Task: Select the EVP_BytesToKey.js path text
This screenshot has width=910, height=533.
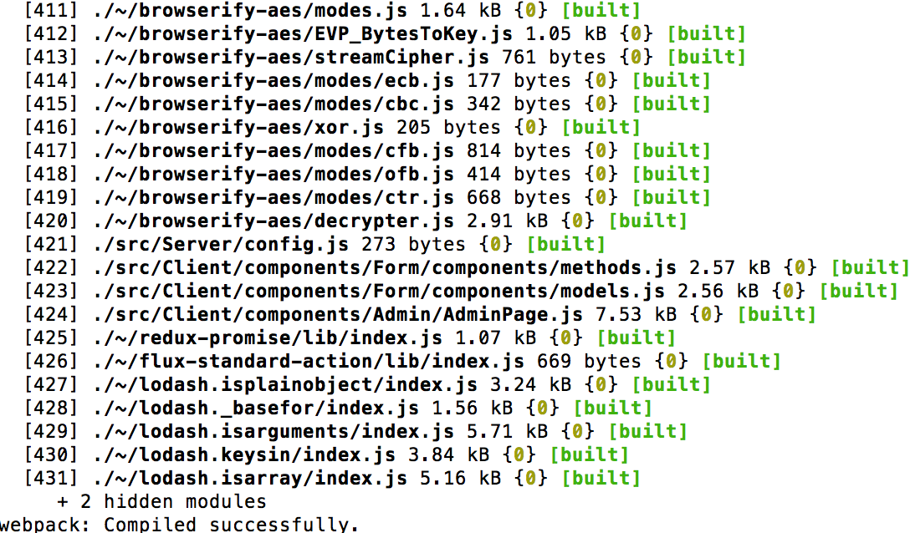Action: click(303, 34)
